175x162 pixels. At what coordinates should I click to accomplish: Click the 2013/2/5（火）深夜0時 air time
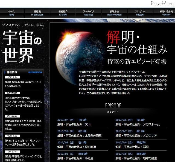(x=72, y=154)
